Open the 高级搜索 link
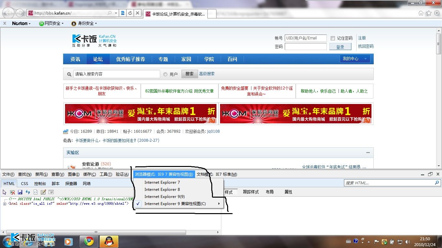This screenshot has height=248, width=442. point(207,74)
